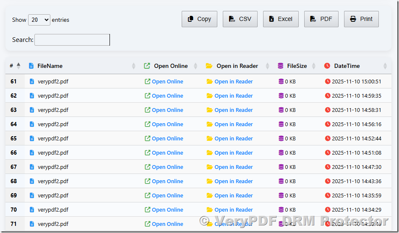This screenshot has height=233, width=399.
Task: Click file icon in row 70
Action: tap(32, 210)
